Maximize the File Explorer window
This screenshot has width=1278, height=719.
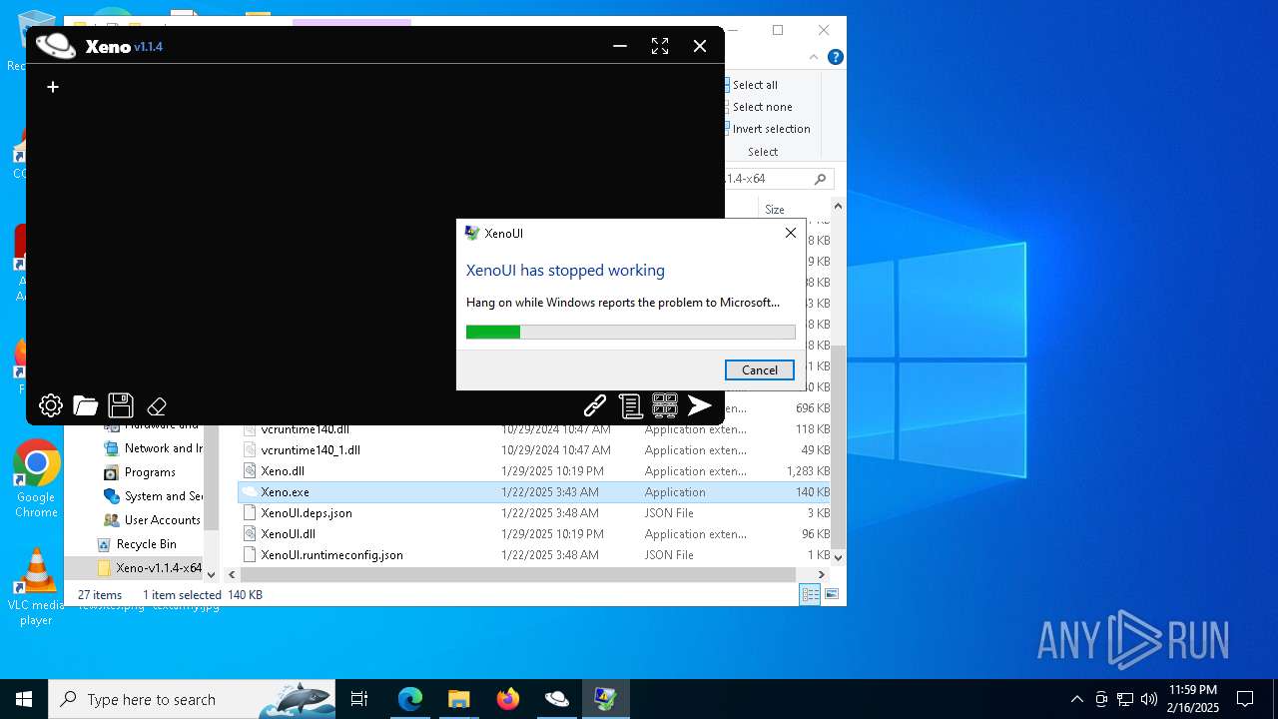point(778,30)
